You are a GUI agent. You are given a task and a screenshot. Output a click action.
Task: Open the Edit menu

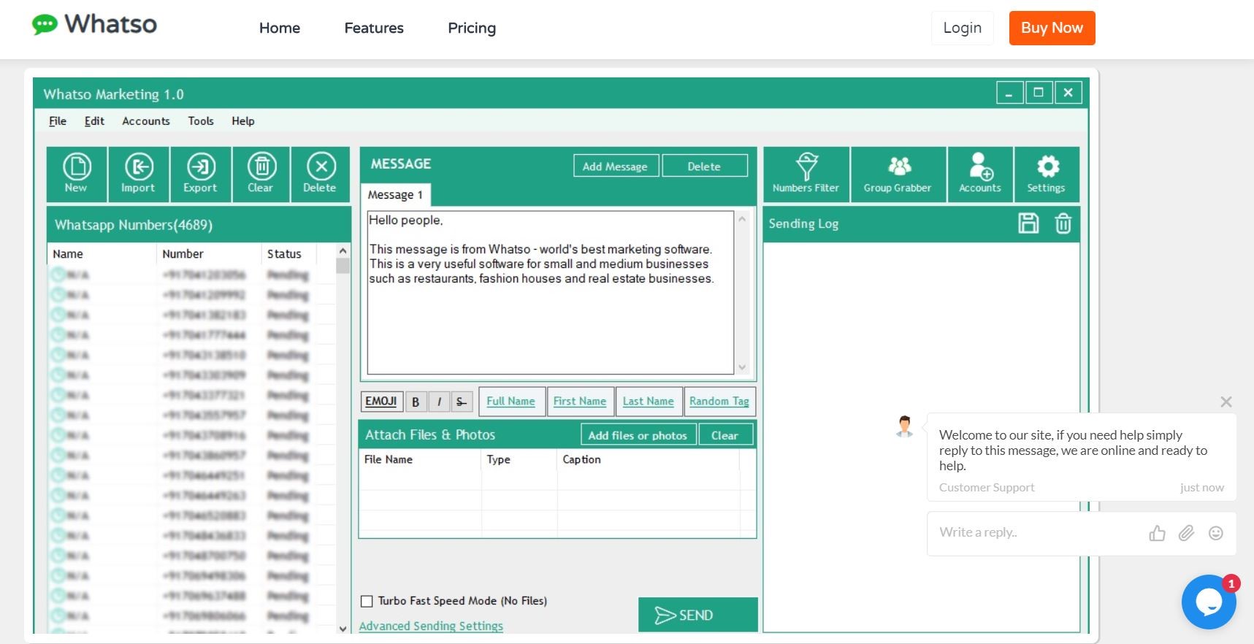click(x=94, y=121)
